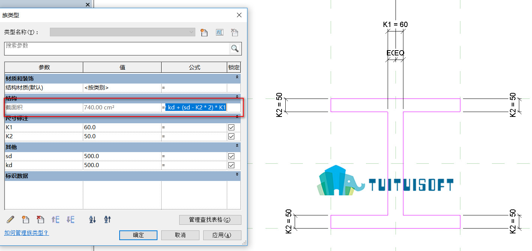Click the New Parameter icon
The image size is (532, 251).
coord(25,220)
